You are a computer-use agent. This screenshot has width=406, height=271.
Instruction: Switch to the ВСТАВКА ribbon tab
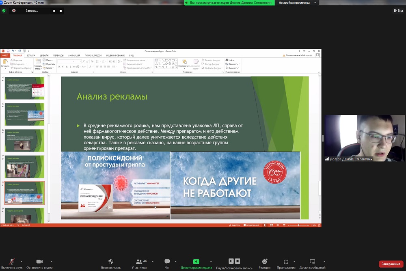point(31,55)
